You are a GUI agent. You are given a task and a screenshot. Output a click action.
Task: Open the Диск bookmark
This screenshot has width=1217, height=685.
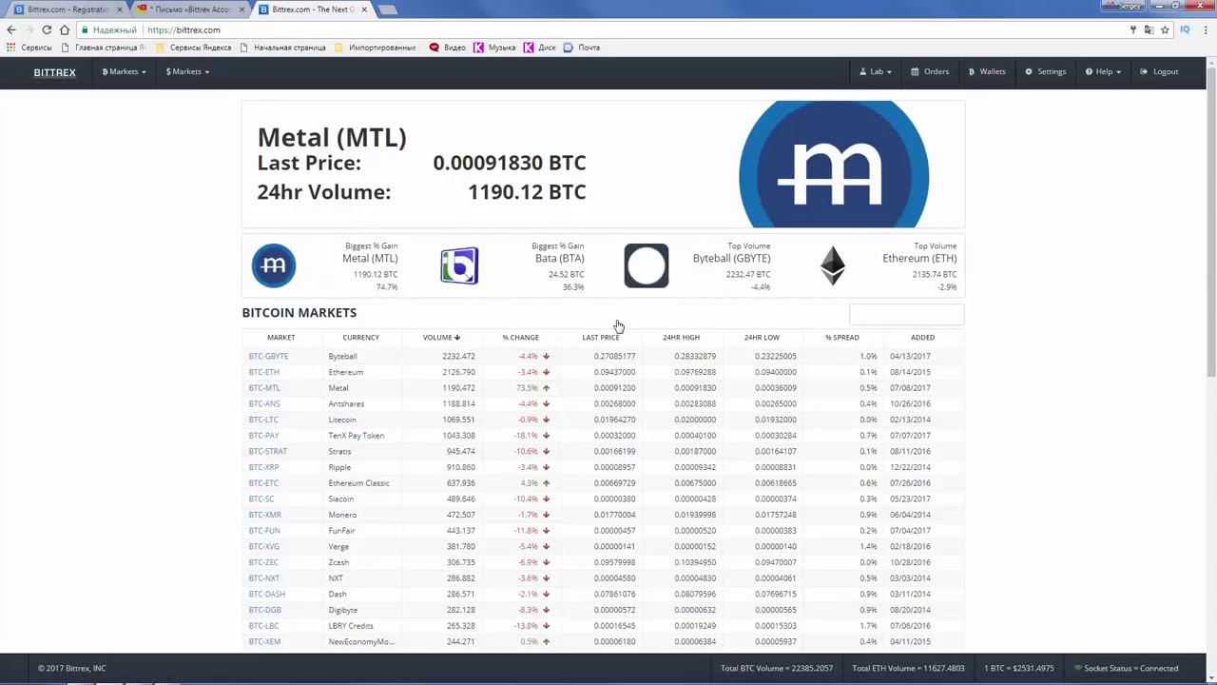click(x=540, y=48)
